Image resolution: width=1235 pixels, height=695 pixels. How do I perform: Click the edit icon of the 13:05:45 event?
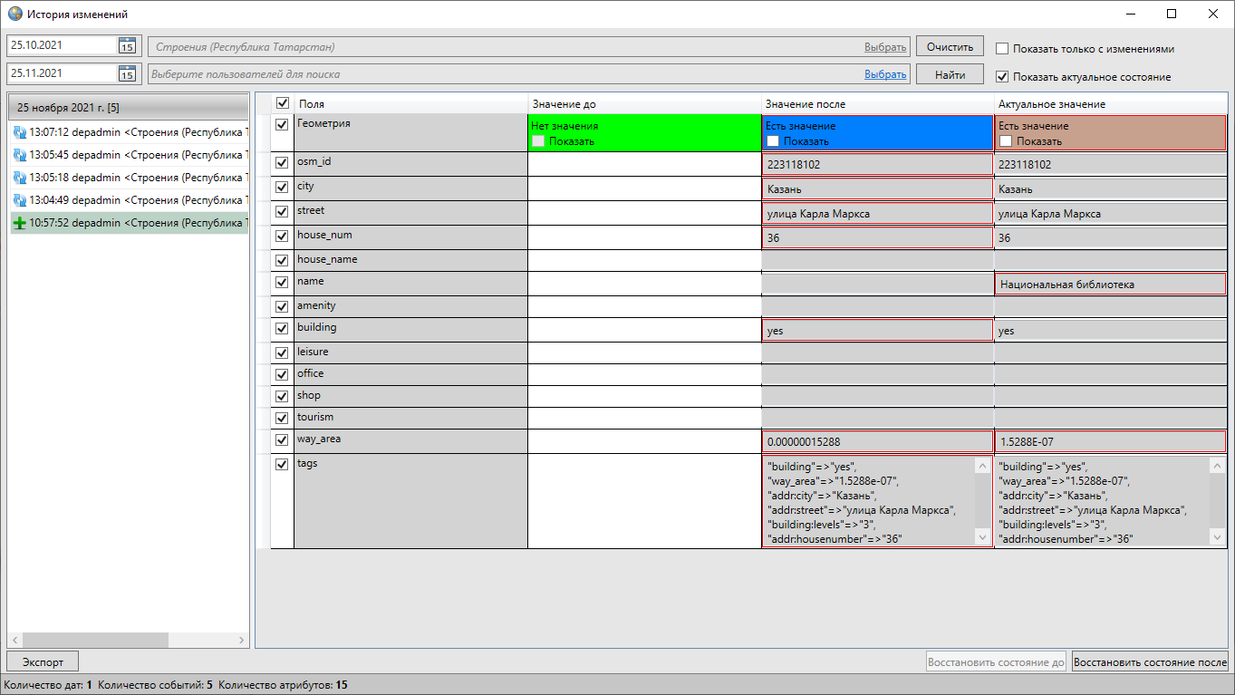pyautogui.click(x=20, y=155)
